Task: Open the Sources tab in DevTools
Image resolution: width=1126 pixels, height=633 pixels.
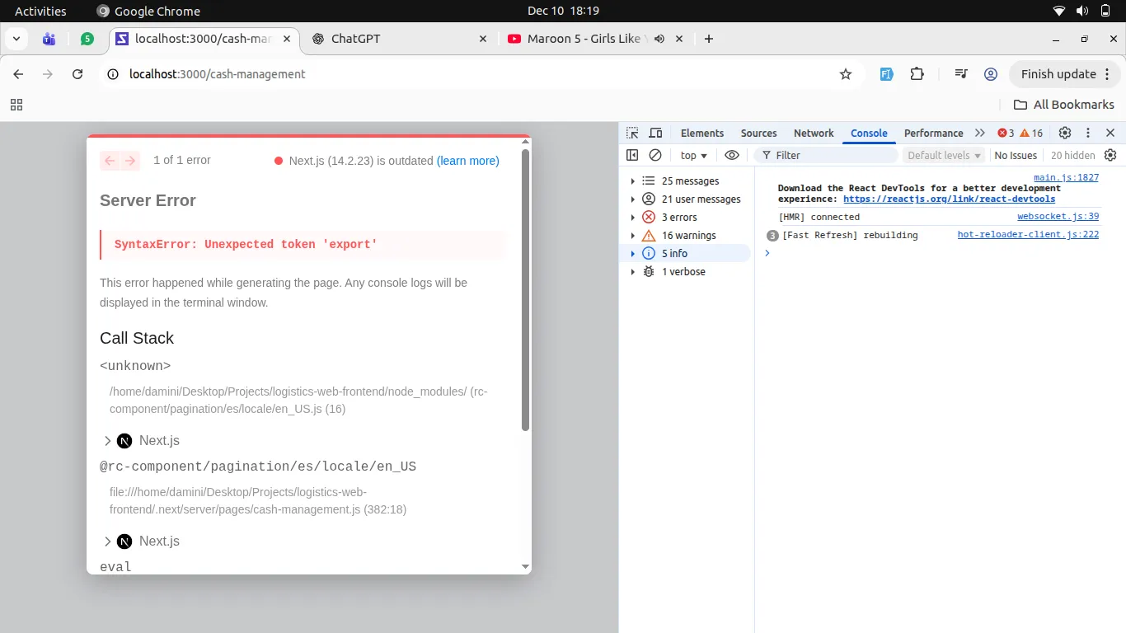Action: pos(759,133)
